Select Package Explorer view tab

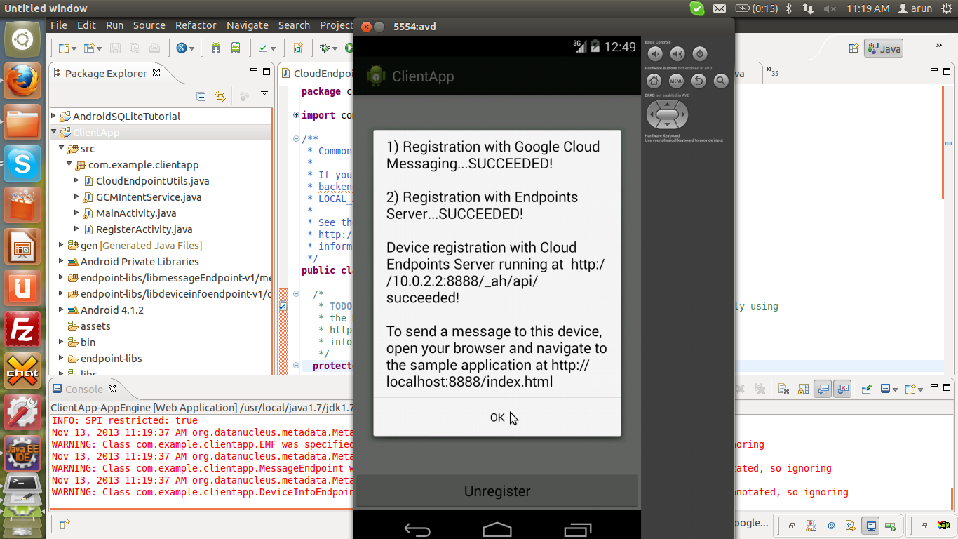(107, 73)
